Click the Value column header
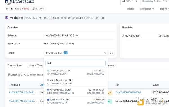The width and height of the screenshot is (169, 107). (155, 85)
